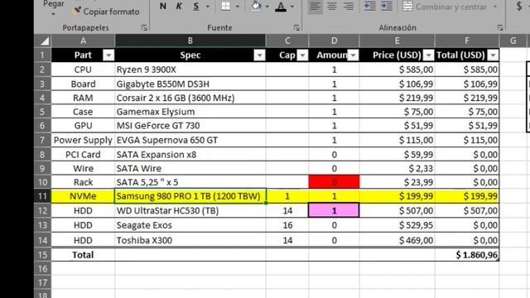Select the pink Amount cell in row 12
The height and width of the screenshot is (298, 530).
click(x=334, y=210)
